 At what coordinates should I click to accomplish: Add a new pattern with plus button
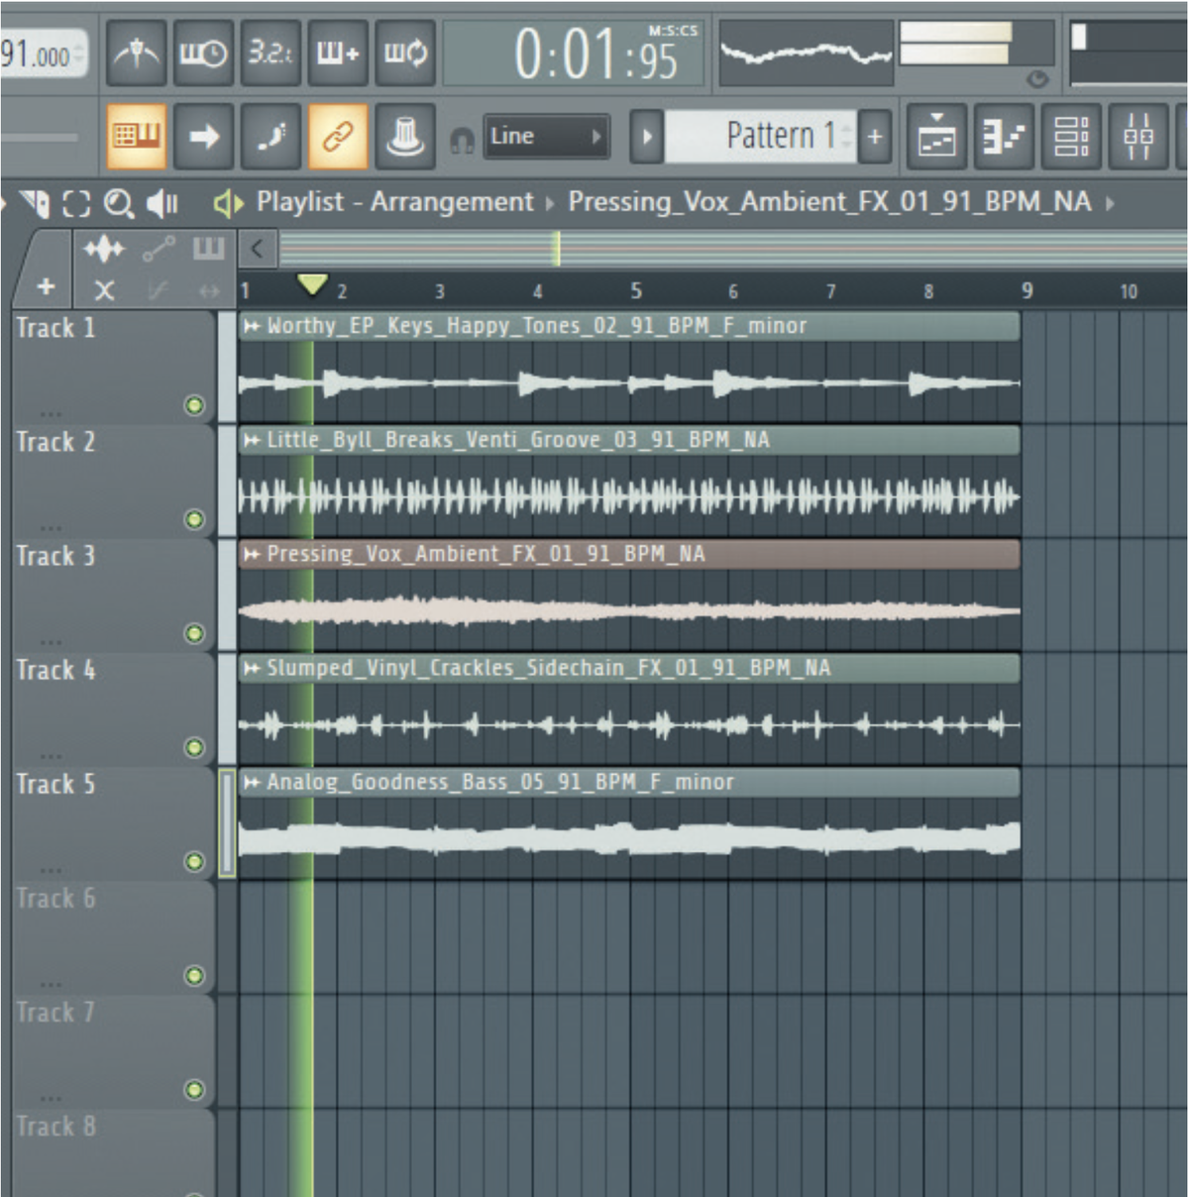(x=875, y=137)
